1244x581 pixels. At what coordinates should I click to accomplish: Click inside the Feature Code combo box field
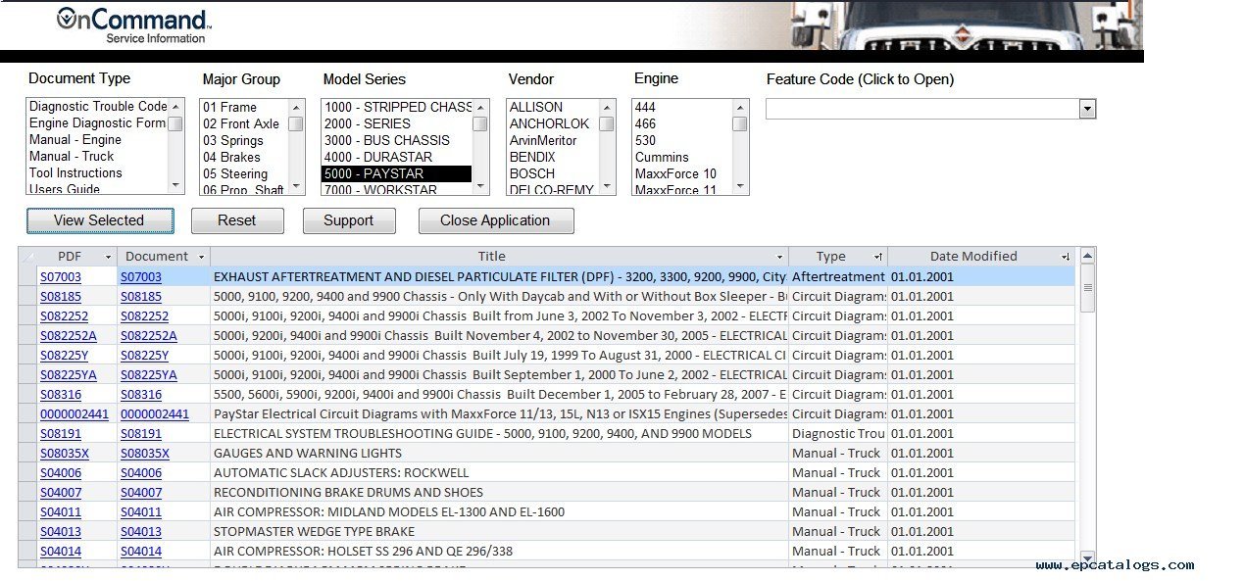click(x=922, y=109)
